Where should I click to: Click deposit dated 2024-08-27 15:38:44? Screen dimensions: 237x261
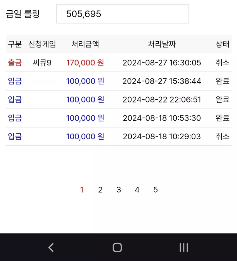pos(119,81)
